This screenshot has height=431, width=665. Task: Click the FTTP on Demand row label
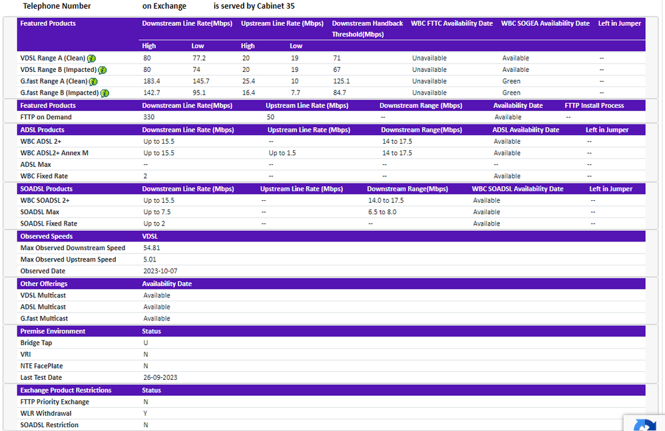coord(45,117)
